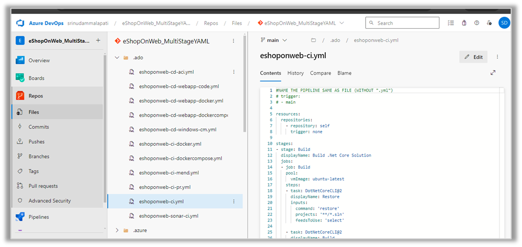Image resolution: width=522 pixels, height=247 pixels.
Task: Click the Advanced Security shield icon
Action: pos(19,201)
